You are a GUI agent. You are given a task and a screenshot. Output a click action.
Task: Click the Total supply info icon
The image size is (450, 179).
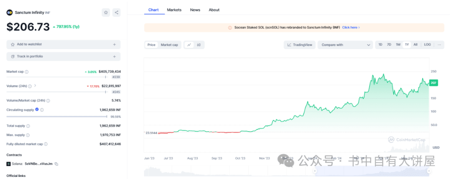pos(28,126)
